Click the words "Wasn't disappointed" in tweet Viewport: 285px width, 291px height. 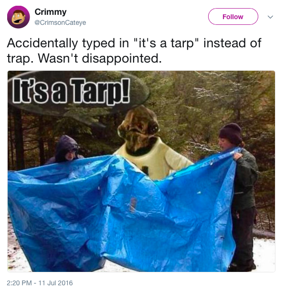point(100,58)
